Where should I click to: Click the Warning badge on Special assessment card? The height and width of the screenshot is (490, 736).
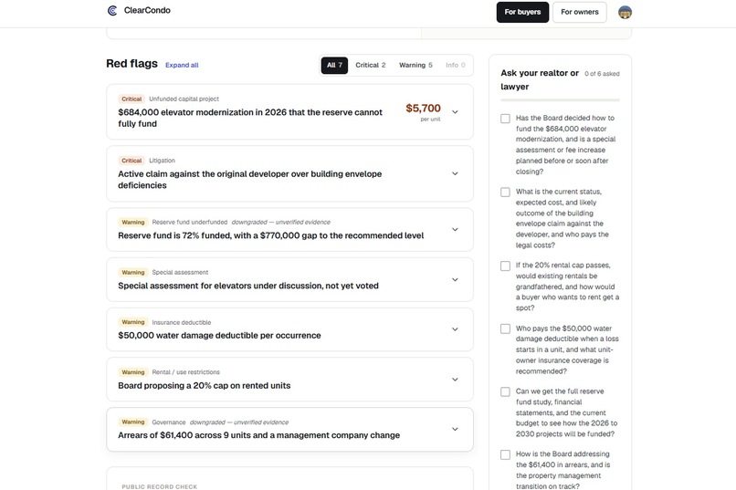[132, 273]
